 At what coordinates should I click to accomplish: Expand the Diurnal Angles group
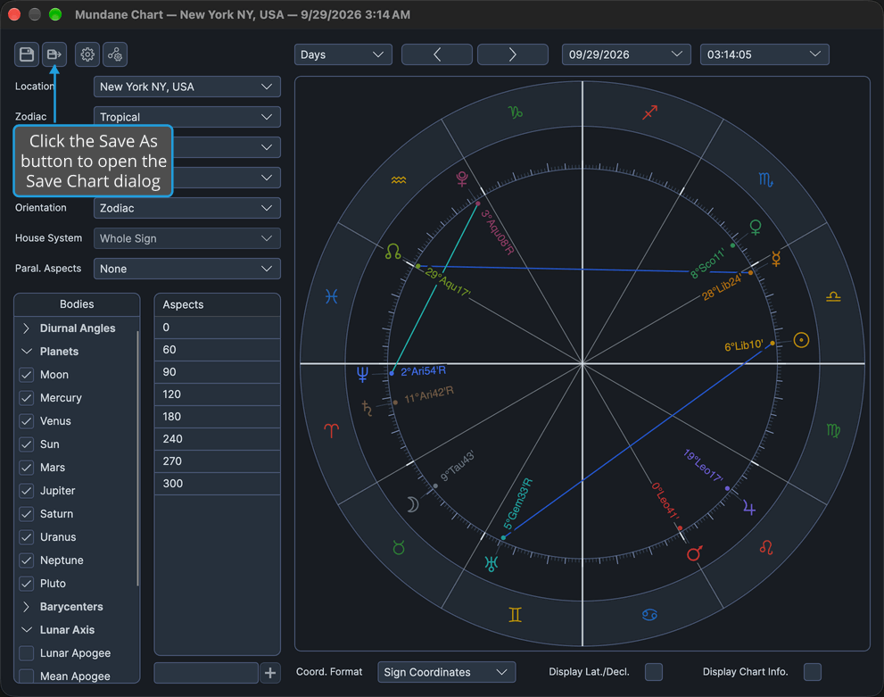(x=26, y=328)
